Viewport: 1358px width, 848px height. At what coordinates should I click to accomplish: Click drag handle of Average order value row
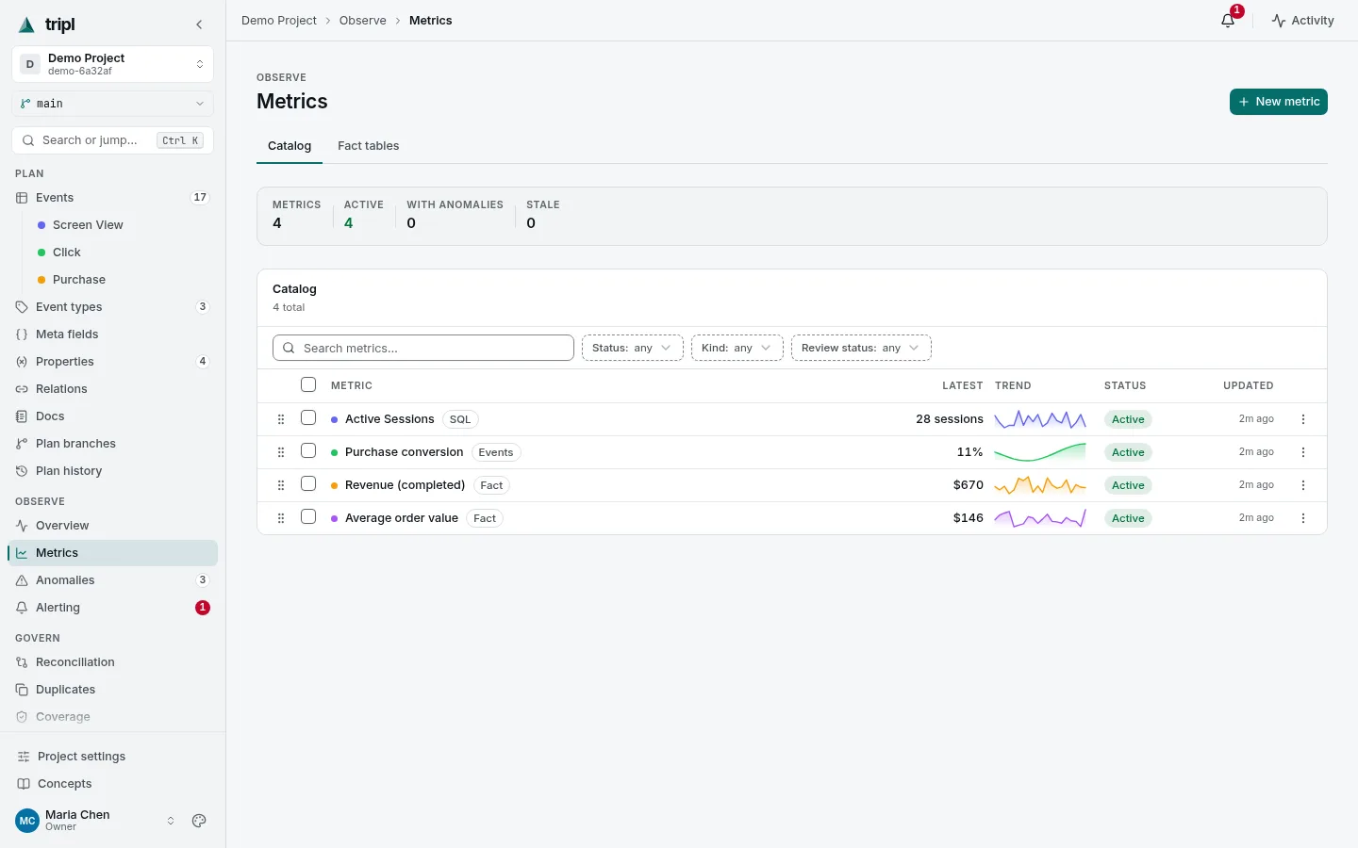point(281,518)
